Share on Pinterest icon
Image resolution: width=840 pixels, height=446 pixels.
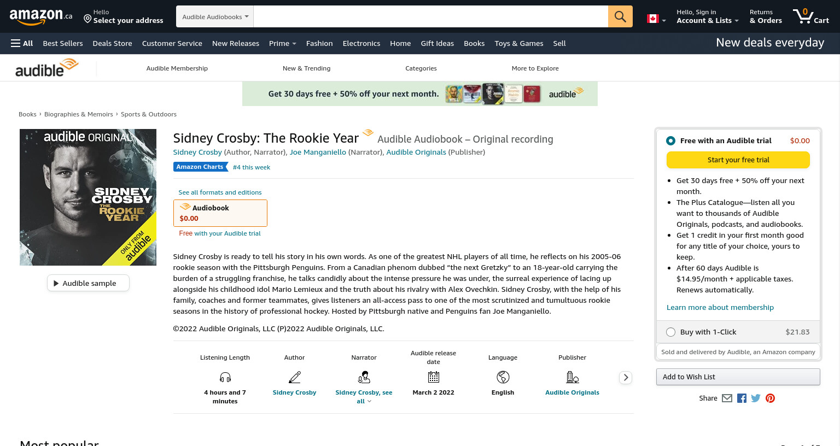tap(770, 398)
